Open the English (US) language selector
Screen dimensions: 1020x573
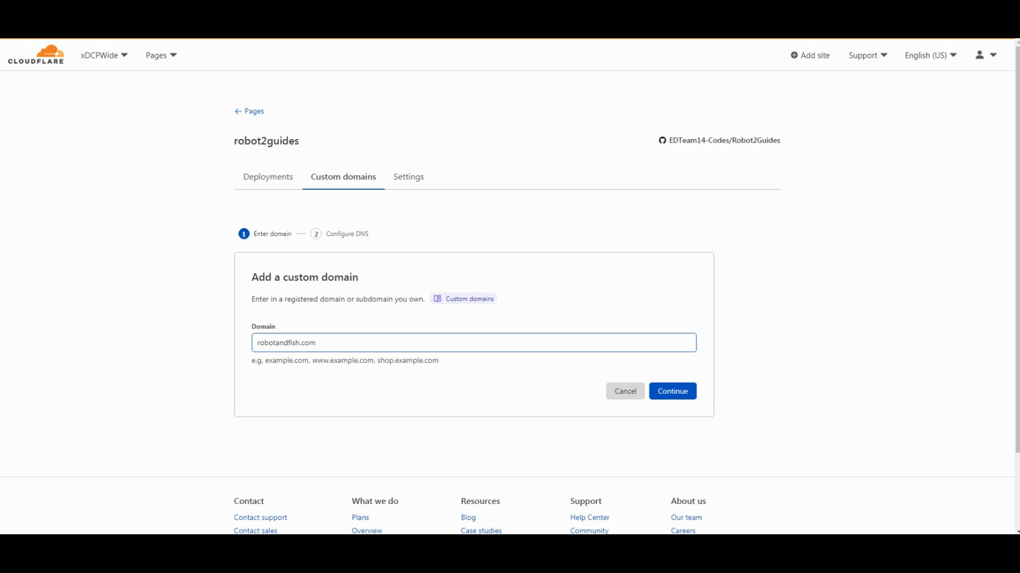930,55
